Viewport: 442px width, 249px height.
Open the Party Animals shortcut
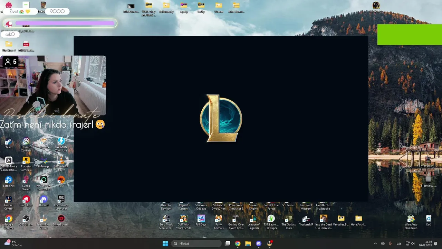(x=219, y=222)
